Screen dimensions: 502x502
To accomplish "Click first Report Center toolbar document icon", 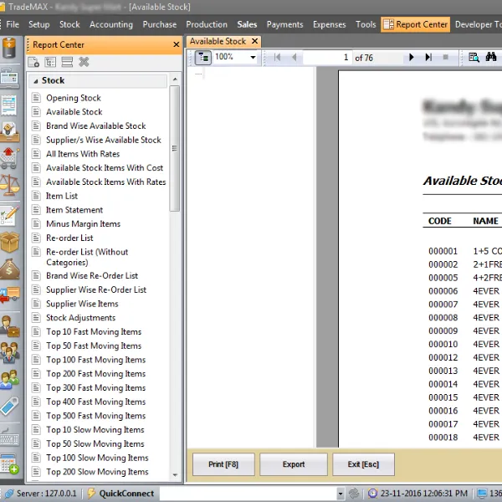I will tap(33, 62).
